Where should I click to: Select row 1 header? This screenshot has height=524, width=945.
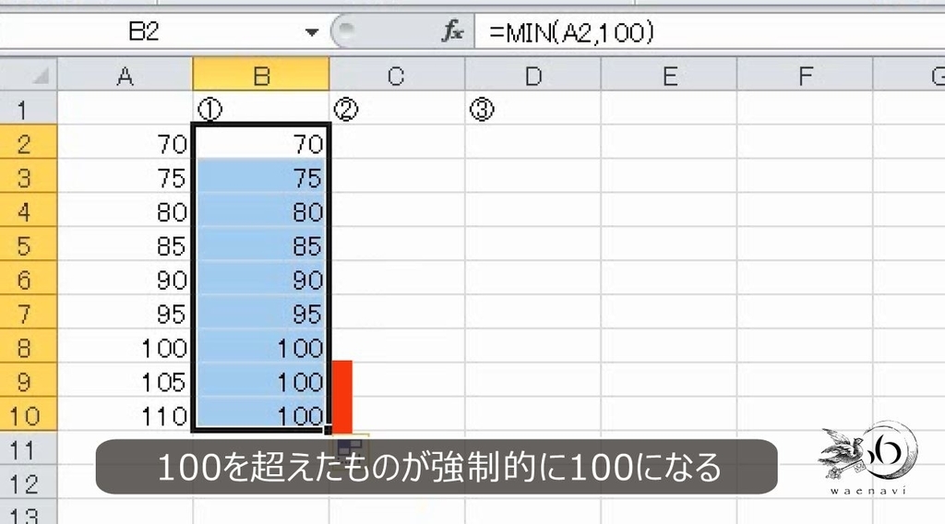[29, 109]
